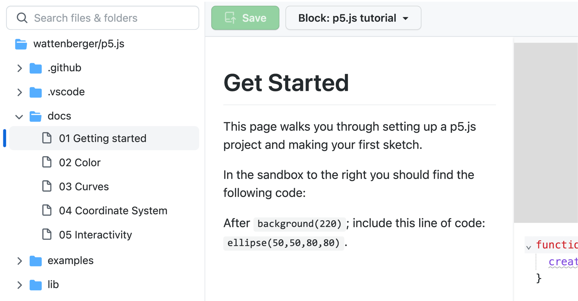The image size is (578, 301).
Task: Expand the .vscode folder chevron
Action: pyautogui.click(x=19, y=92)
